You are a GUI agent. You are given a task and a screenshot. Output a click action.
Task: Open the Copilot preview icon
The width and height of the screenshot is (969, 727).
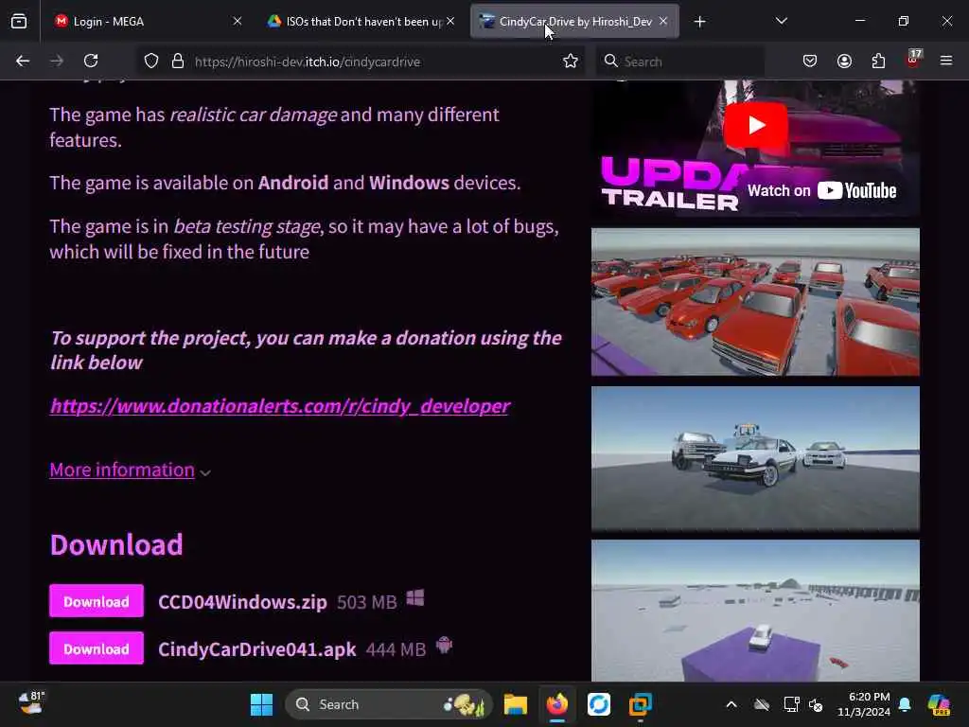(939, 704)
